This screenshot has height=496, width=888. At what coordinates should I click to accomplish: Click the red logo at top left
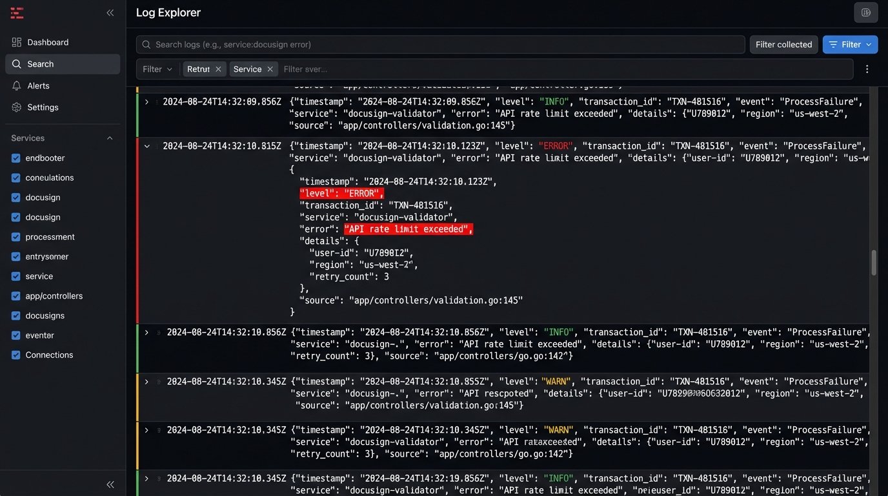tap(17, 12)
